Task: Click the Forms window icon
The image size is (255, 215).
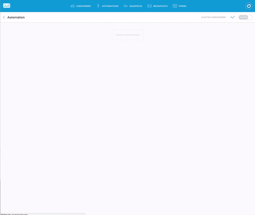Action: pyautogui.click(x=175, y=6)
